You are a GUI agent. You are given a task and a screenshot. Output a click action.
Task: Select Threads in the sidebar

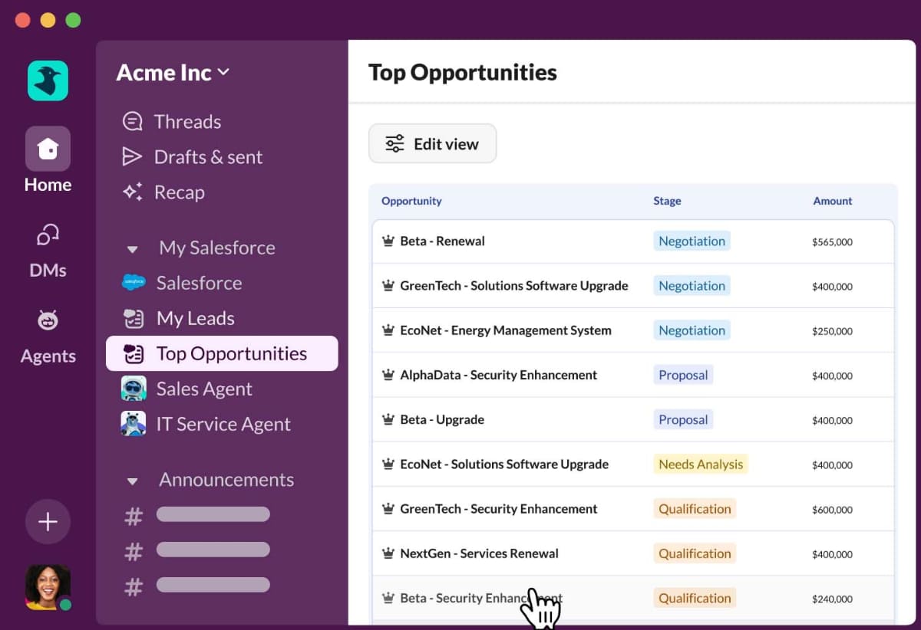pyautogui.click(x=187, y=122)
